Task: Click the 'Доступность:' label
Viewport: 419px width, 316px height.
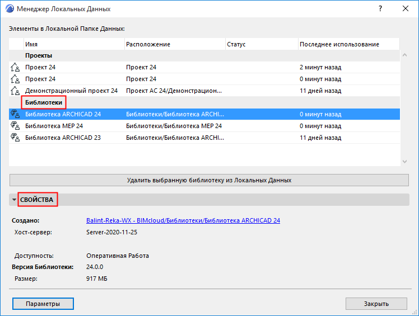Action: point(34,256)
